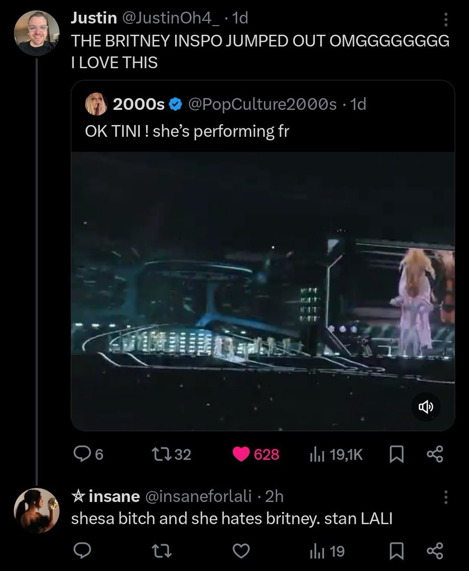Open @PopCulture2000s profile handle

click(264, 103)
